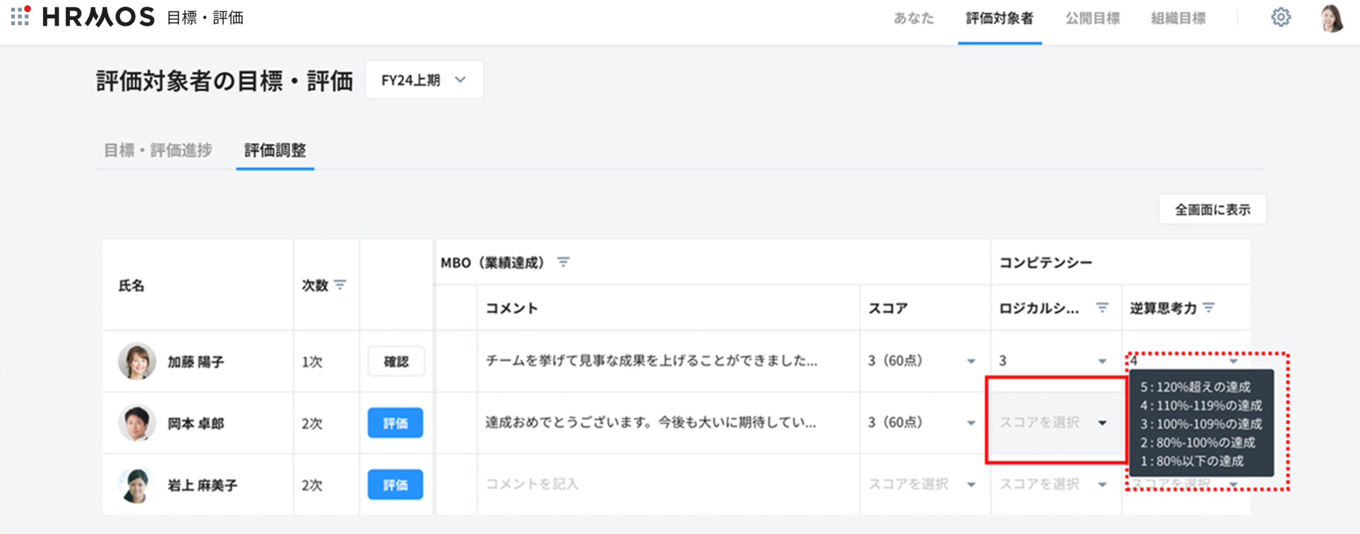
Task: Open settings via the gear icon
Action: (1281, 17)
